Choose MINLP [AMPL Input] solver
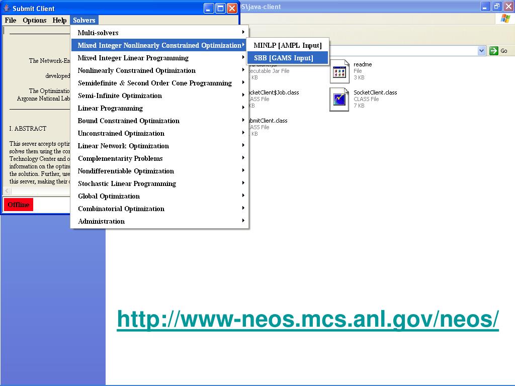Screen dimensions: 515x386 [287, 45]
